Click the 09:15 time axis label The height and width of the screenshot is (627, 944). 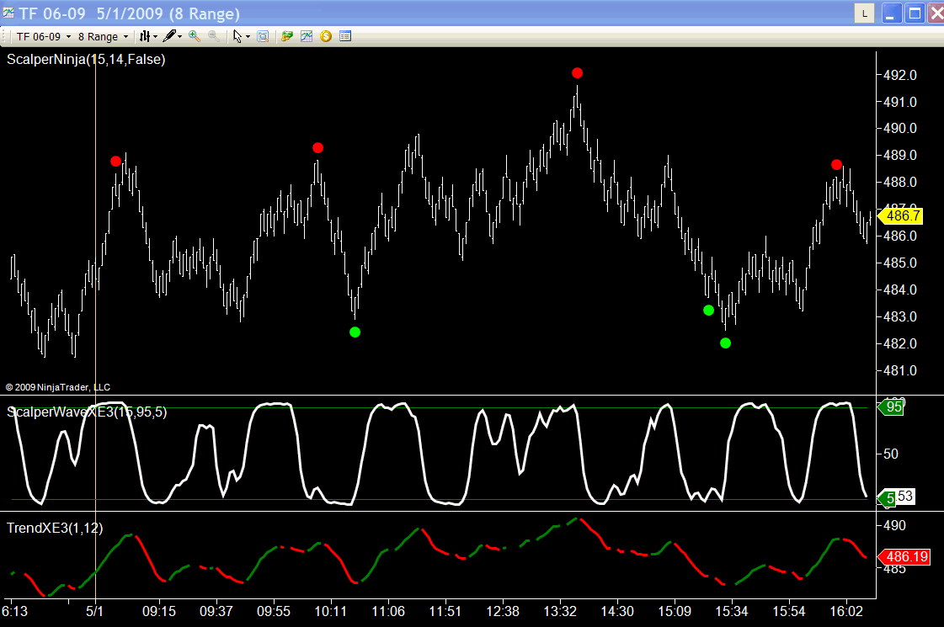pyautogui.click(x=159, y=611)
